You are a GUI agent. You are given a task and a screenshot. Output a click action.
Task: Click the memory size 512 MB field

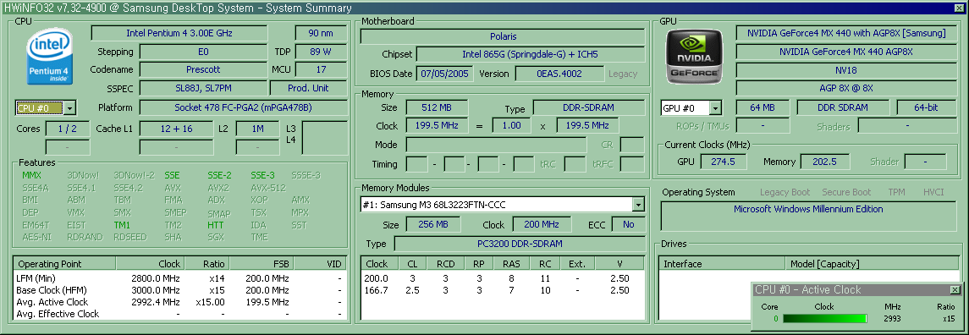436,107
